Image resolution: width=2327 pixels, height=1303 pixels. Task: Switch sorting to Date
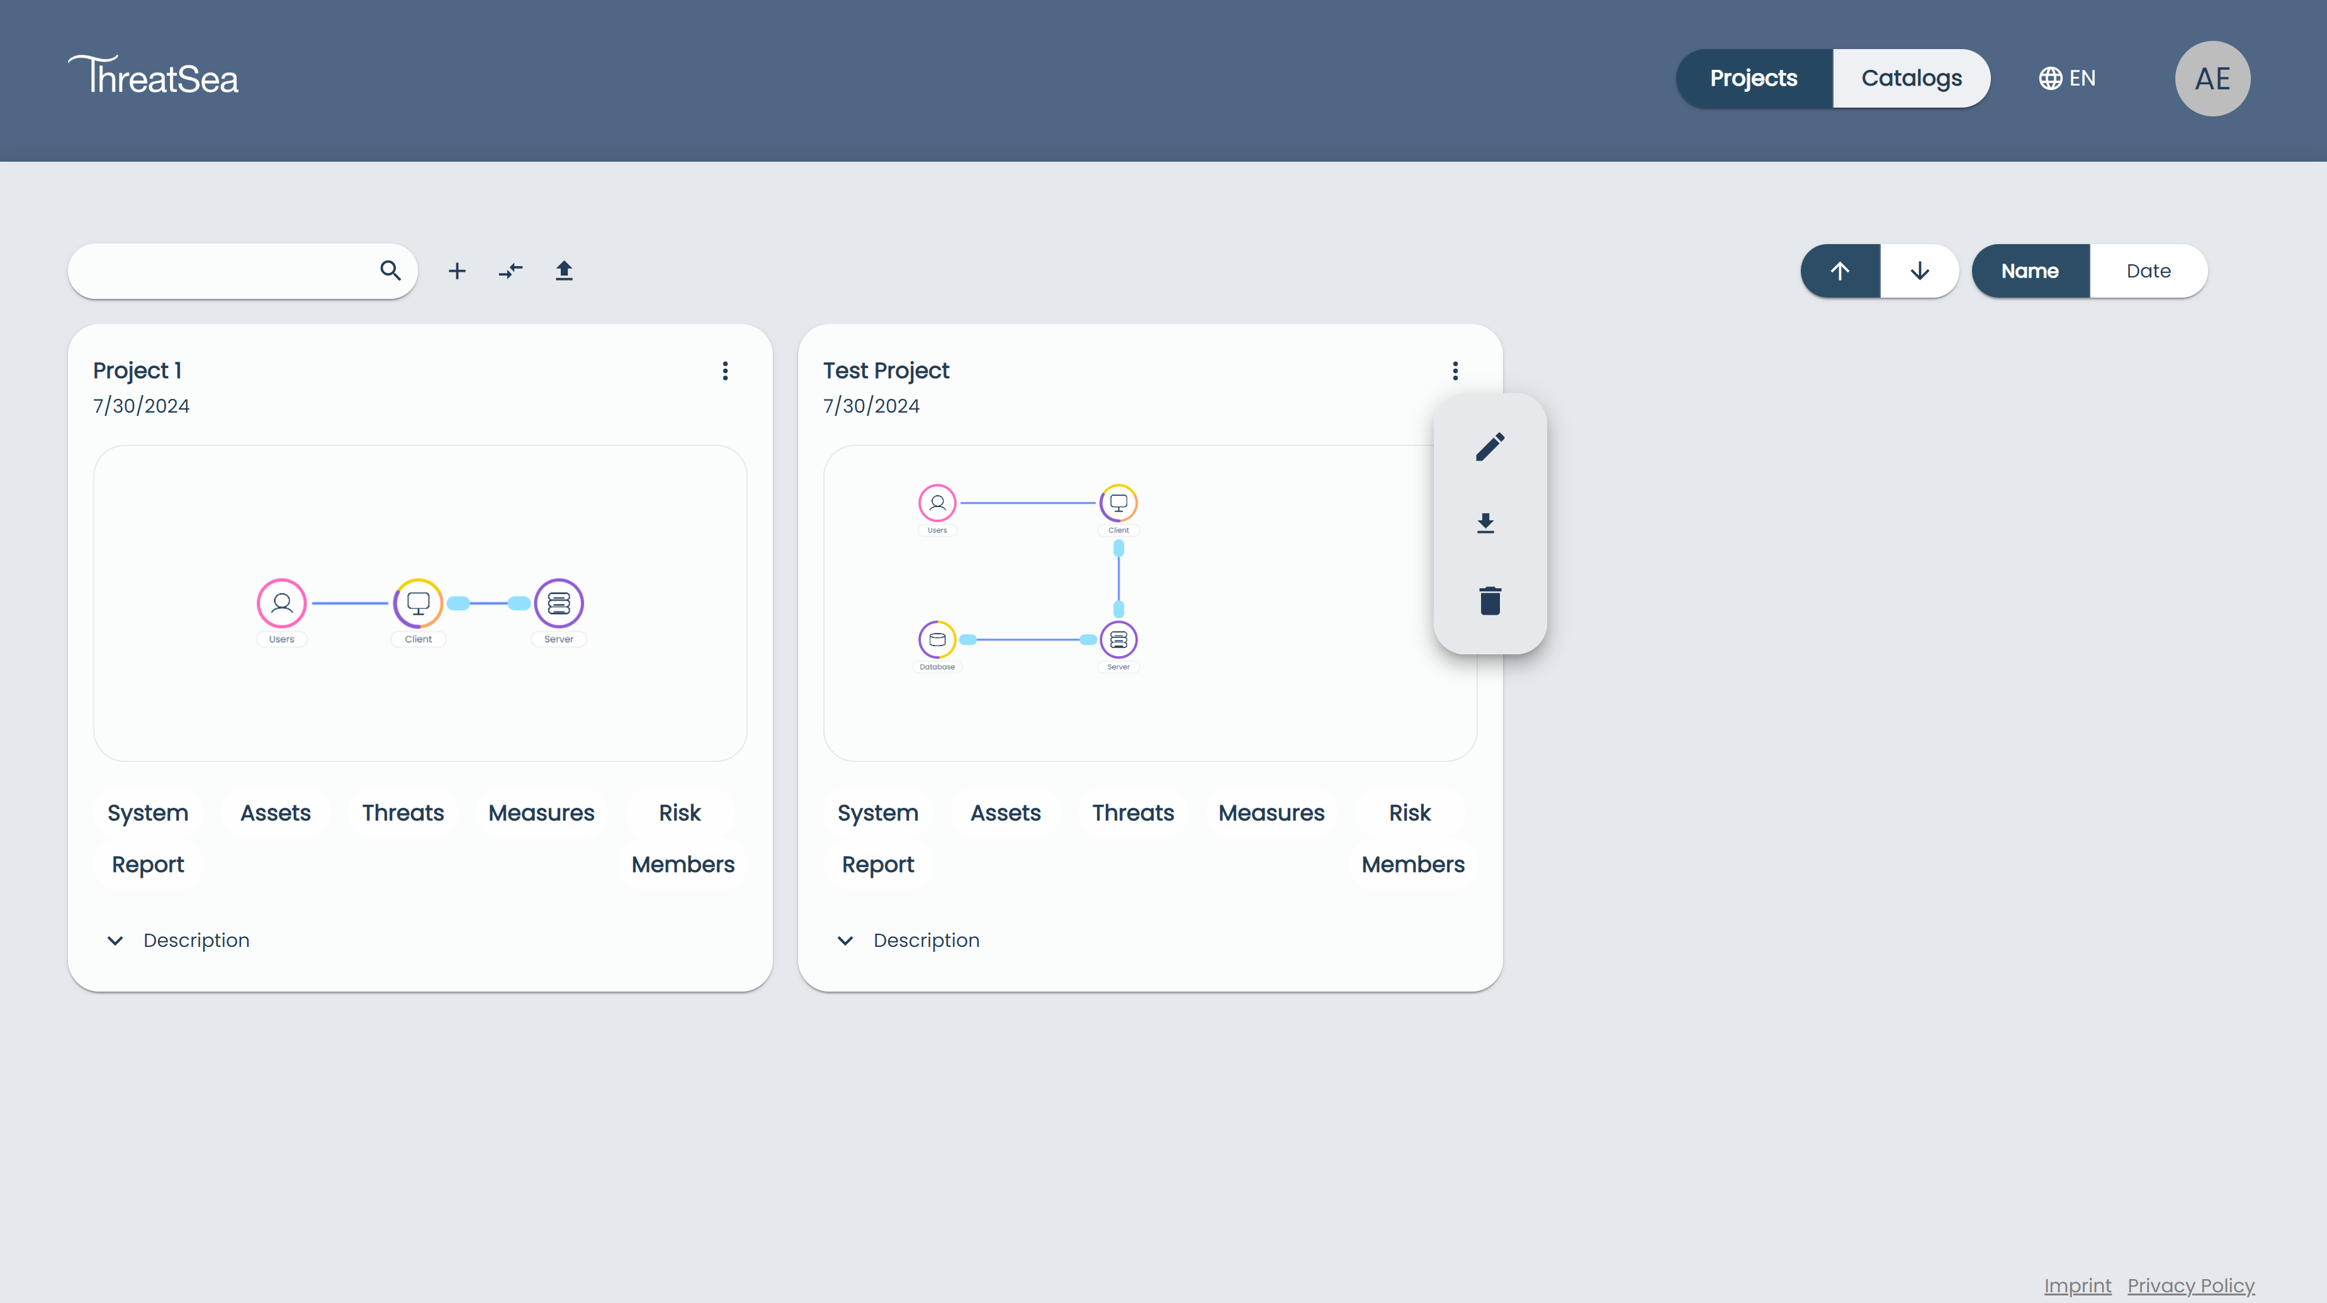point(2148,271)
